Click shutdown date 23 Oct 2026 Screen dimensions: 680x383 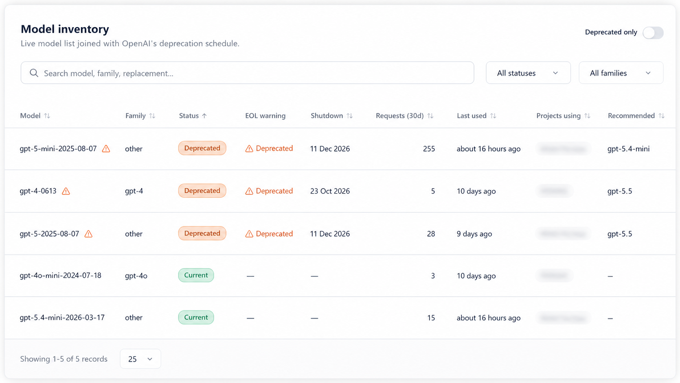click(330, 191)
